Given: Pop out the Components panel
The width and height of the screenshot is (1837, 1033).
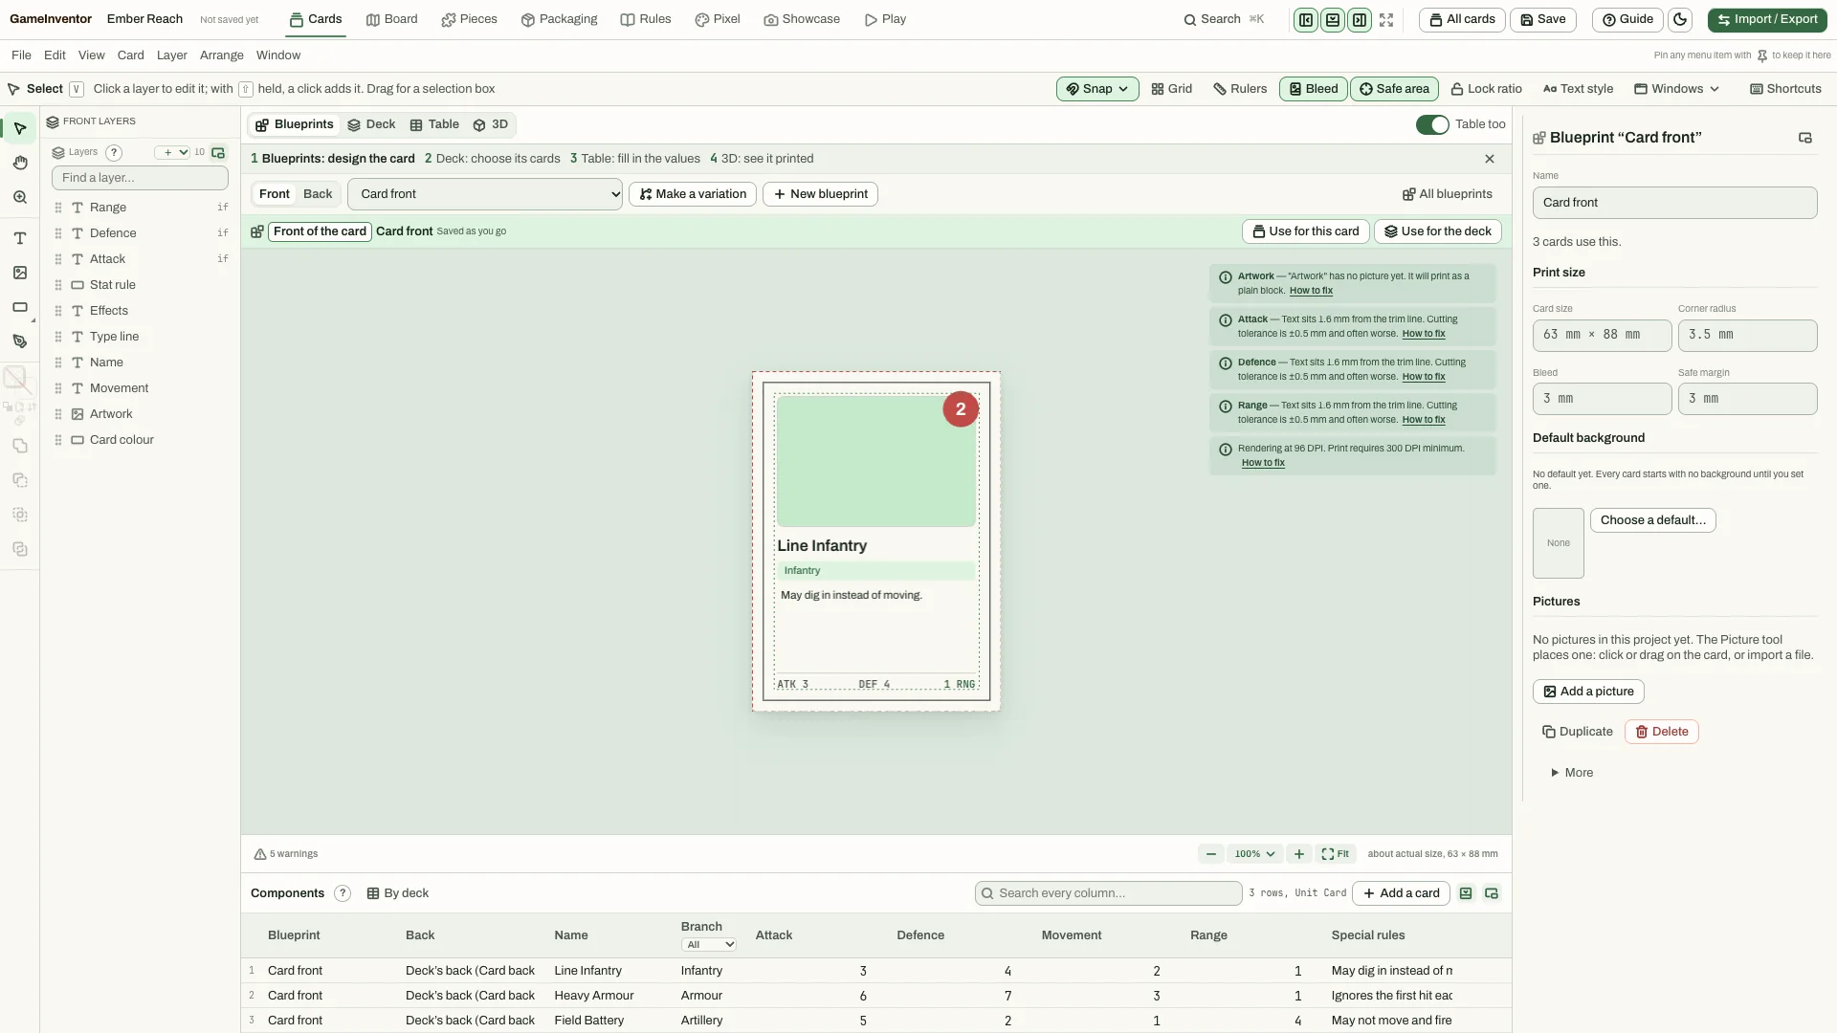Looking at the screenshot, I should click(1492, 893).
